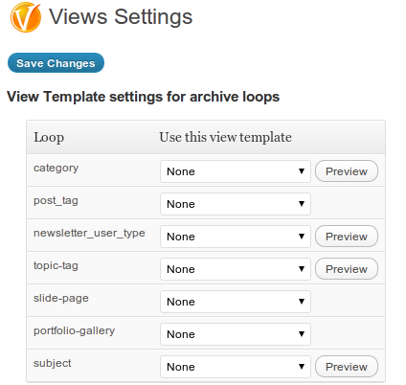Screen dimensions: 406x385
Task: Click the Loop column header
Action: pyautogui.click(x=49, y=138)
